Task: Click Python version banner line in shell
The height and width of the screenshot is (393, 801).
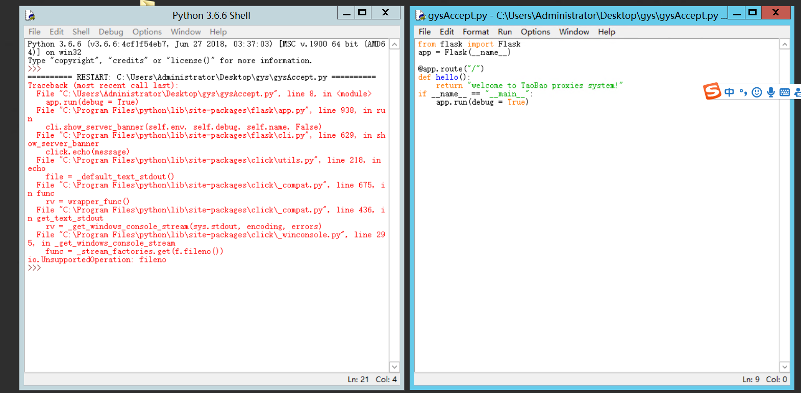Action: pos(207,48)
